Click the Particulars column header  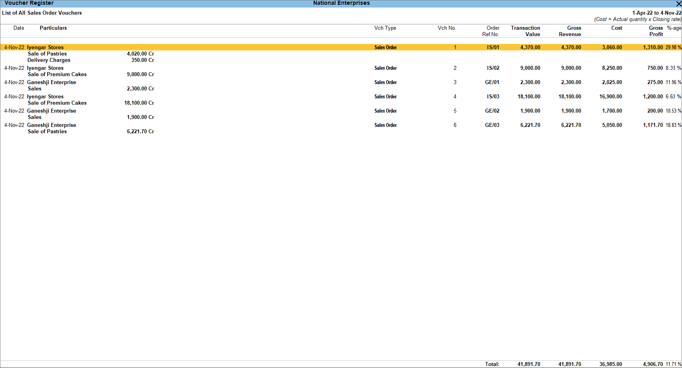pyautogui.click(x=53, y=28)
